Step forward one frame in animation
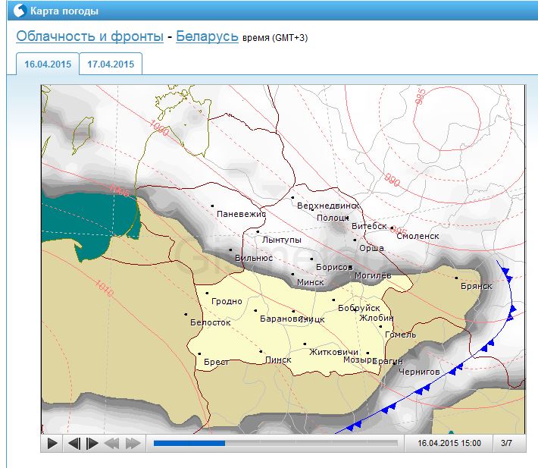The height and width of the screenshot is (468, 538). pyautogui.click(x=92, y=443)
